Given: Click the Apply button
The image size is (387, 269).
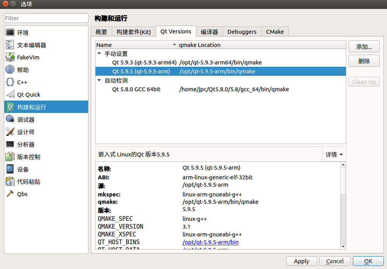Looking at the screenshot, I should [x=302, y=261].
